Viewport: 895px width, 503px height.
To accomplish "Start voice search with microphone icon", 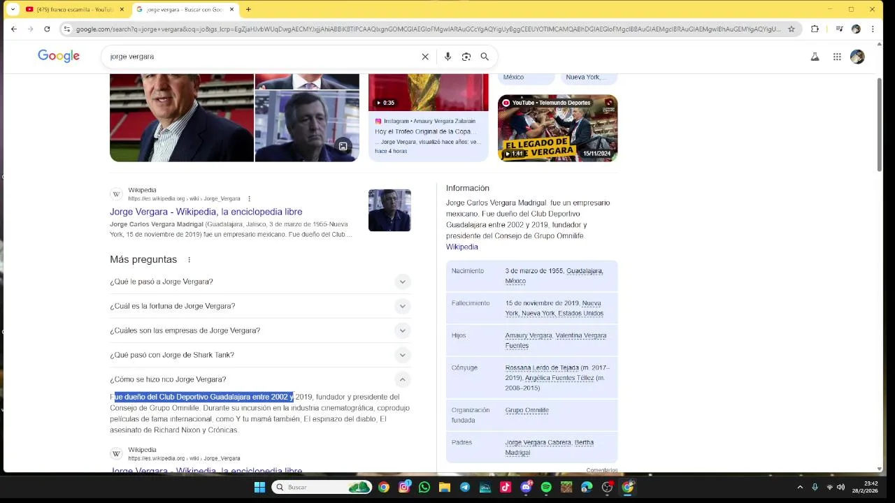I will [x=447, y=57].
